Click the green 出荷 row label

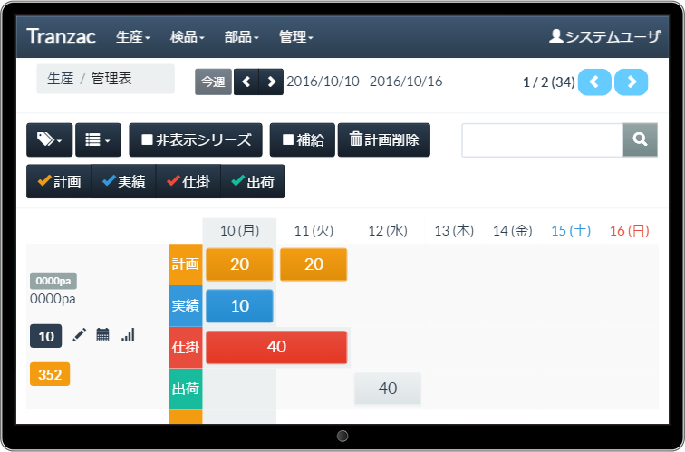pyautogui.click(x=186, y=389)
